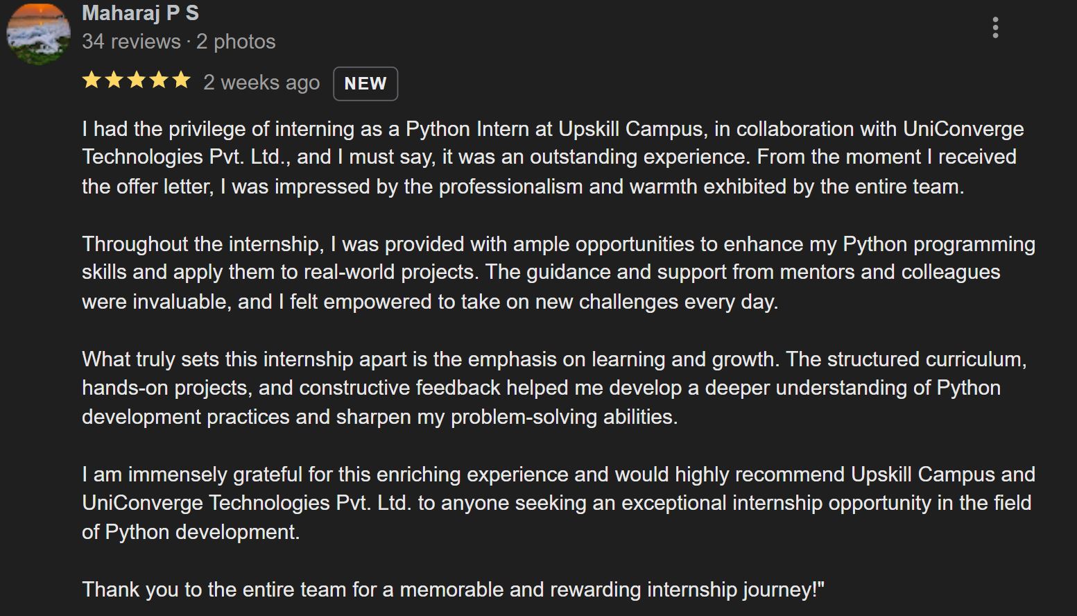Viewport: 1077px width, 616px height.
Task: Click the second rating star
Action: point(114,80)
